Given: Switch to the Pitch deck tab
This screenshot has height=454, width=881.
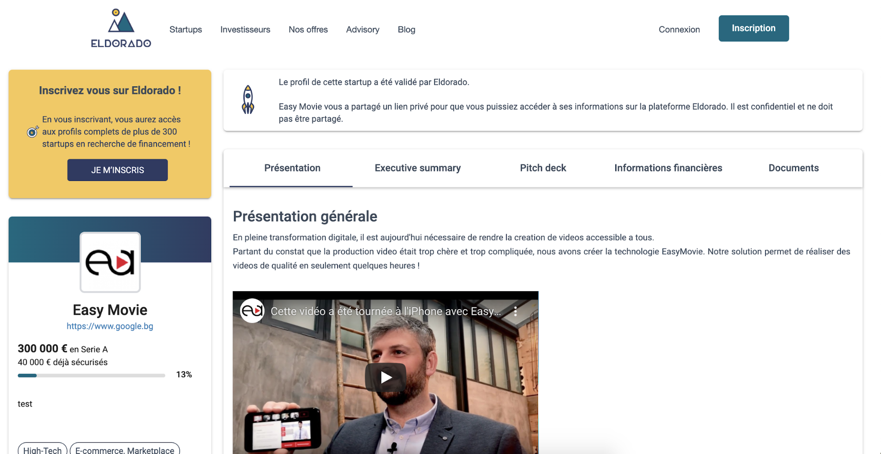Looking at the screenshot, I should [x=543, y=168].
